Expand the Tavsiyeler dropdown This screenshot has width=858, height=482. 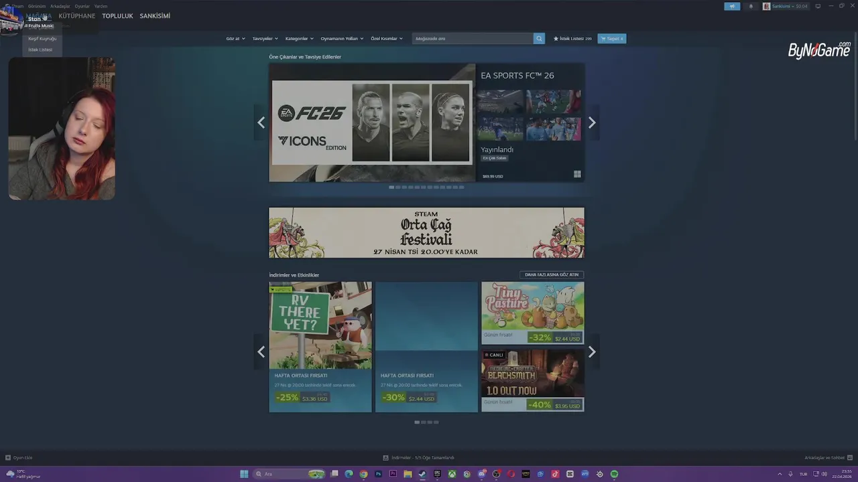click(265, 39)
